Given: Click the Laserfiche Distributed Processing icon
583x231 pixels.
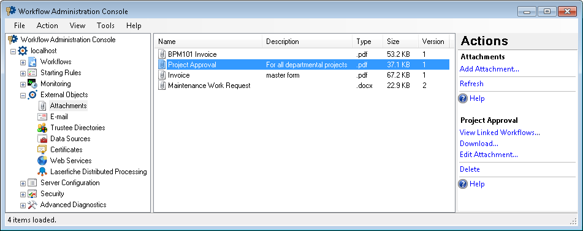Looking at the screenshot, I should click(x=42, y=172).
